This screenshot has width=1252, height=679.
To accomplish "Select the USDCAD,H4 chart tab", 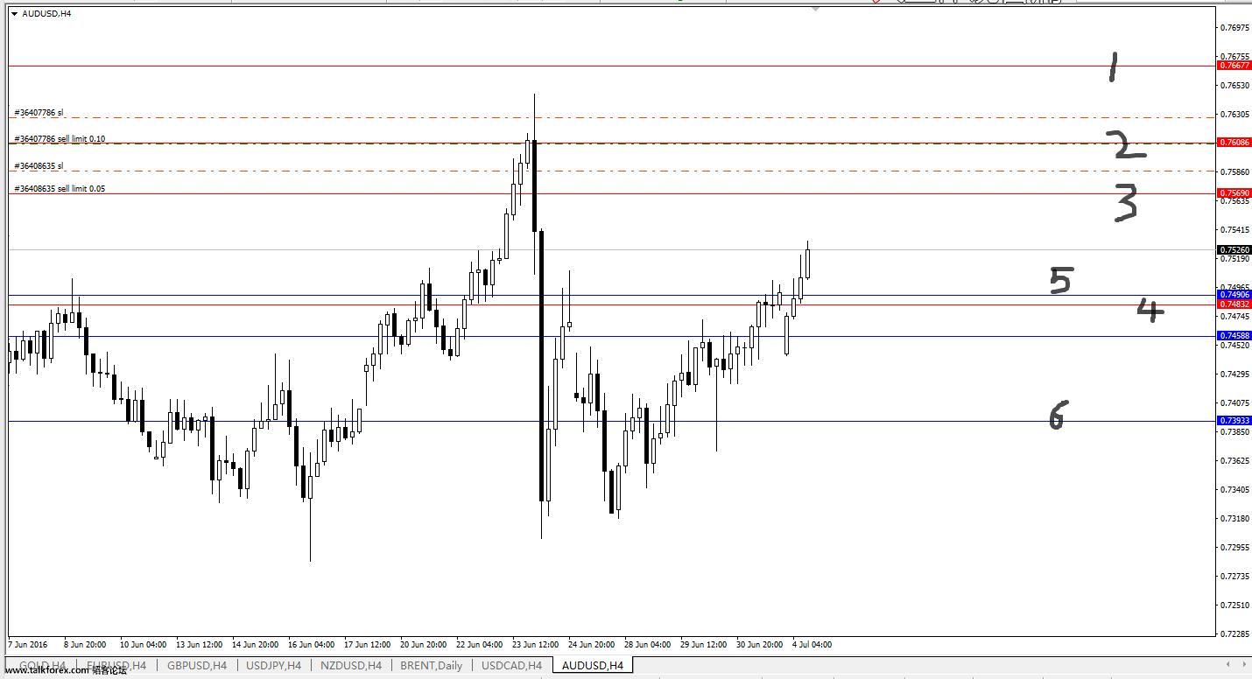I will pyautogui.click(x=512, y=666).
